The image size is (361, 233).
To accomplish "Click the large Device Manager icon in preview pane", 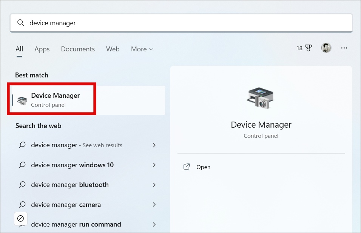I will point(261,98).
